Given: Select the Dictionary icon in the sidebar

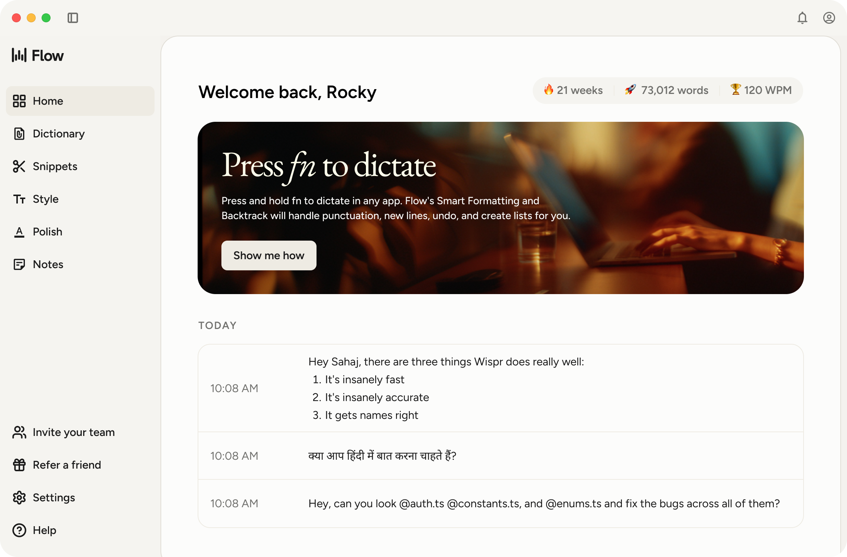Looking at the screenshot, I should 20,134.
